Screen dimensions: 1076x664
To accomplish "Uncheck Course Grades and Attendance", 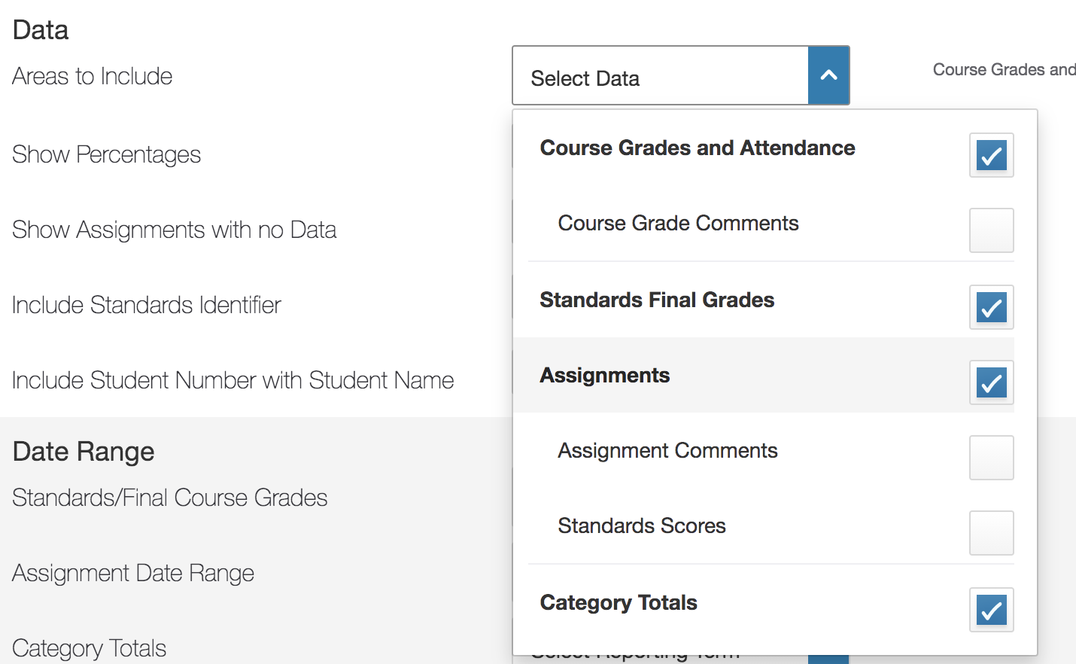I will coord(991,155).
